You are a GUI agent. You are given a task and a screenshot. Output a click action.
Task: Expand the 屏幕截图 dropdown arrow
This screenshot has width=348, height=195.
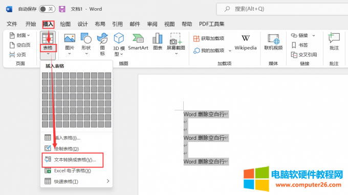(x=176, y=54)
